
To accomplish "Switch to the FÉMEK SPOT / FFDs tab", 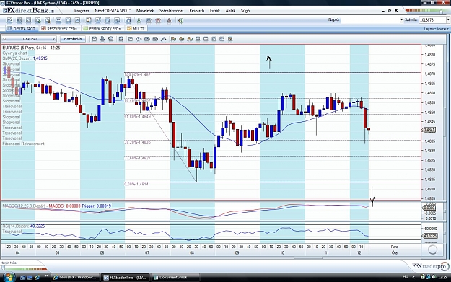I will pyautogui.click(x=102, y=29).
